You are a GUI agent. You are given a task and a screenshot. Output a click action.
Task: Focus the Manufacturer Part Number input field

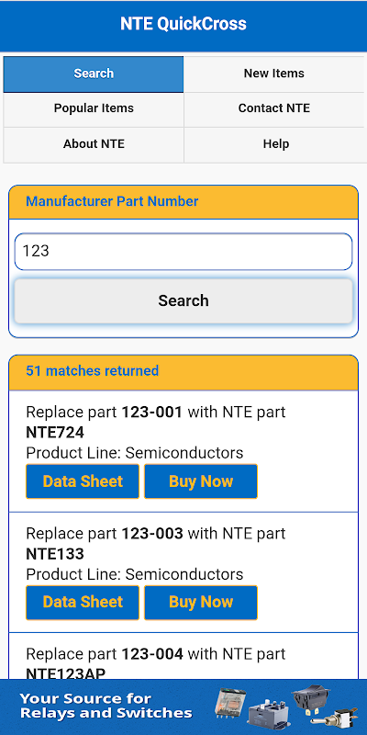183,252
